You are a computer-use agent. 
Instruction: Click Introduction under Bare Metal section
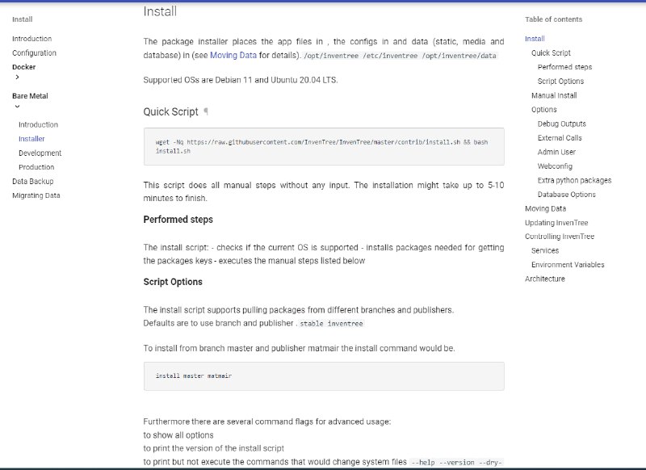pyautogui.click(x=38, y=124)
